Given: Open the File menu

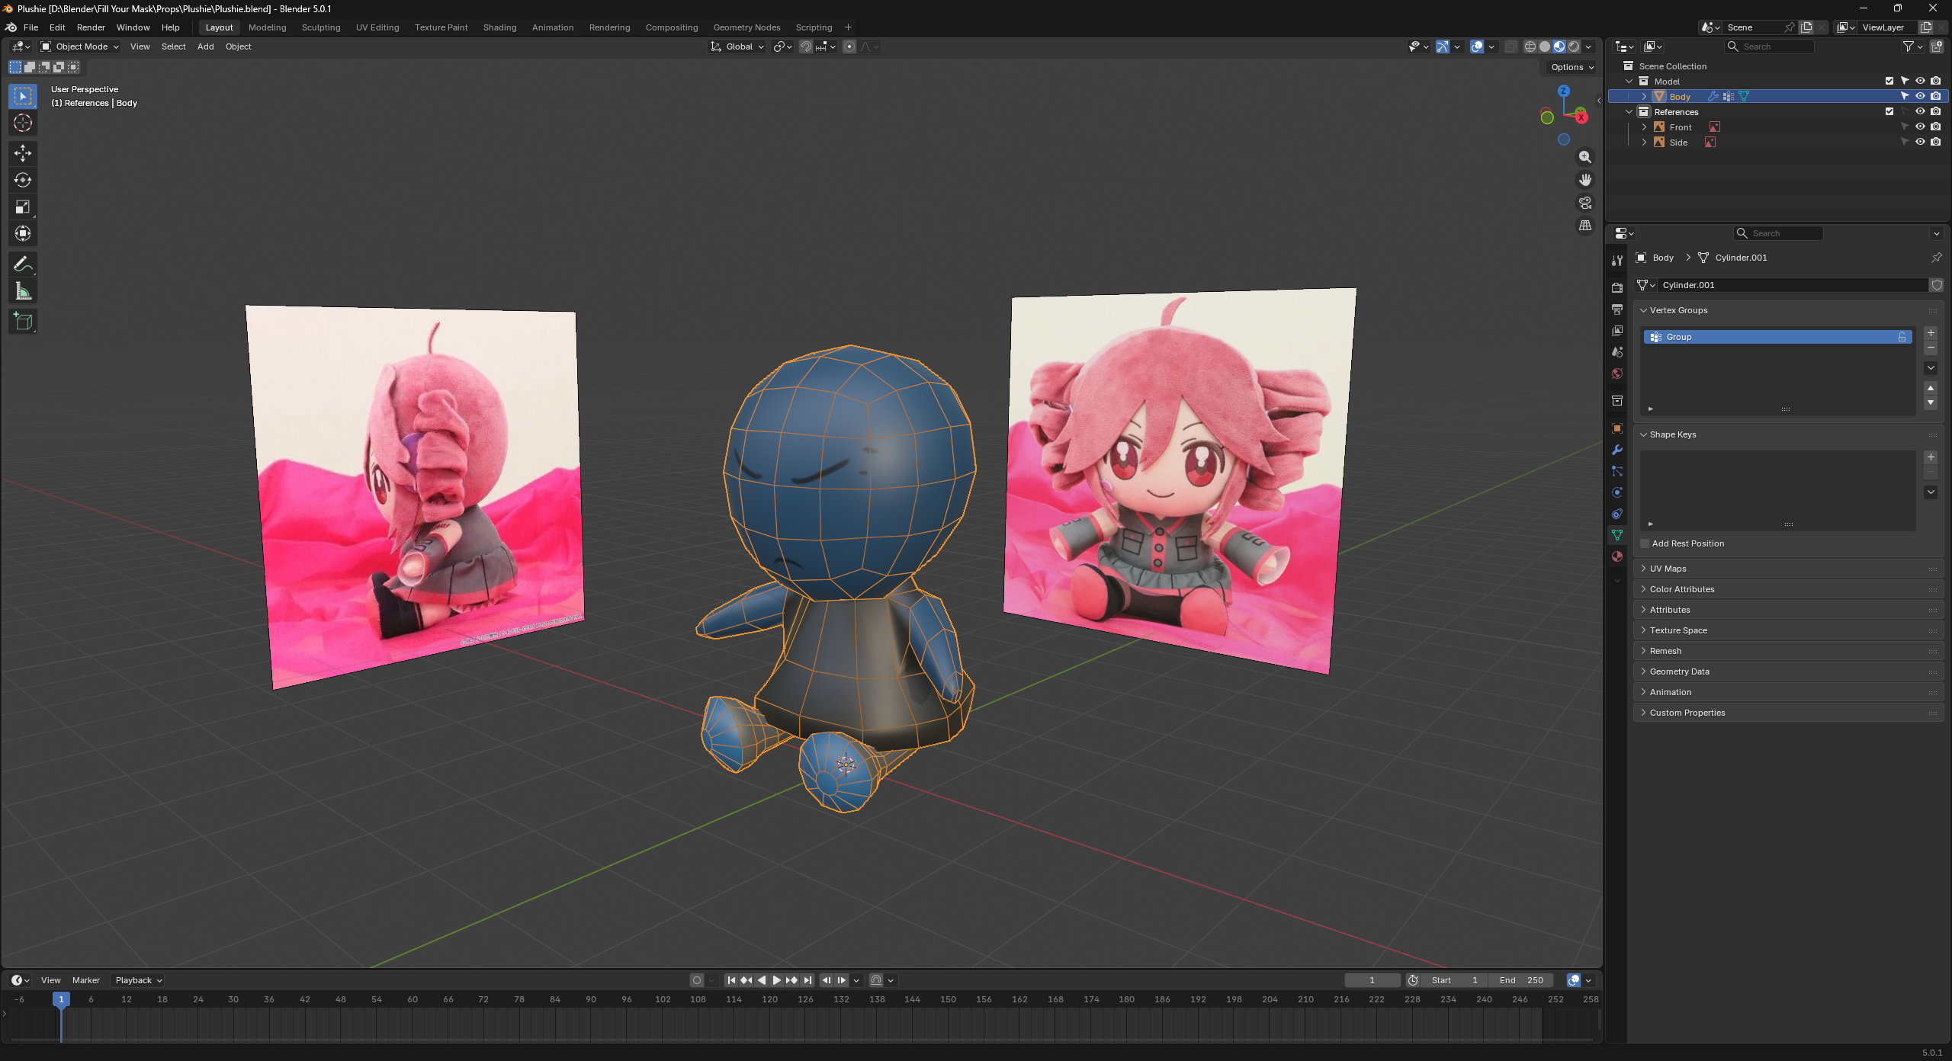Looking at the screenshot, I should point(30,27).
